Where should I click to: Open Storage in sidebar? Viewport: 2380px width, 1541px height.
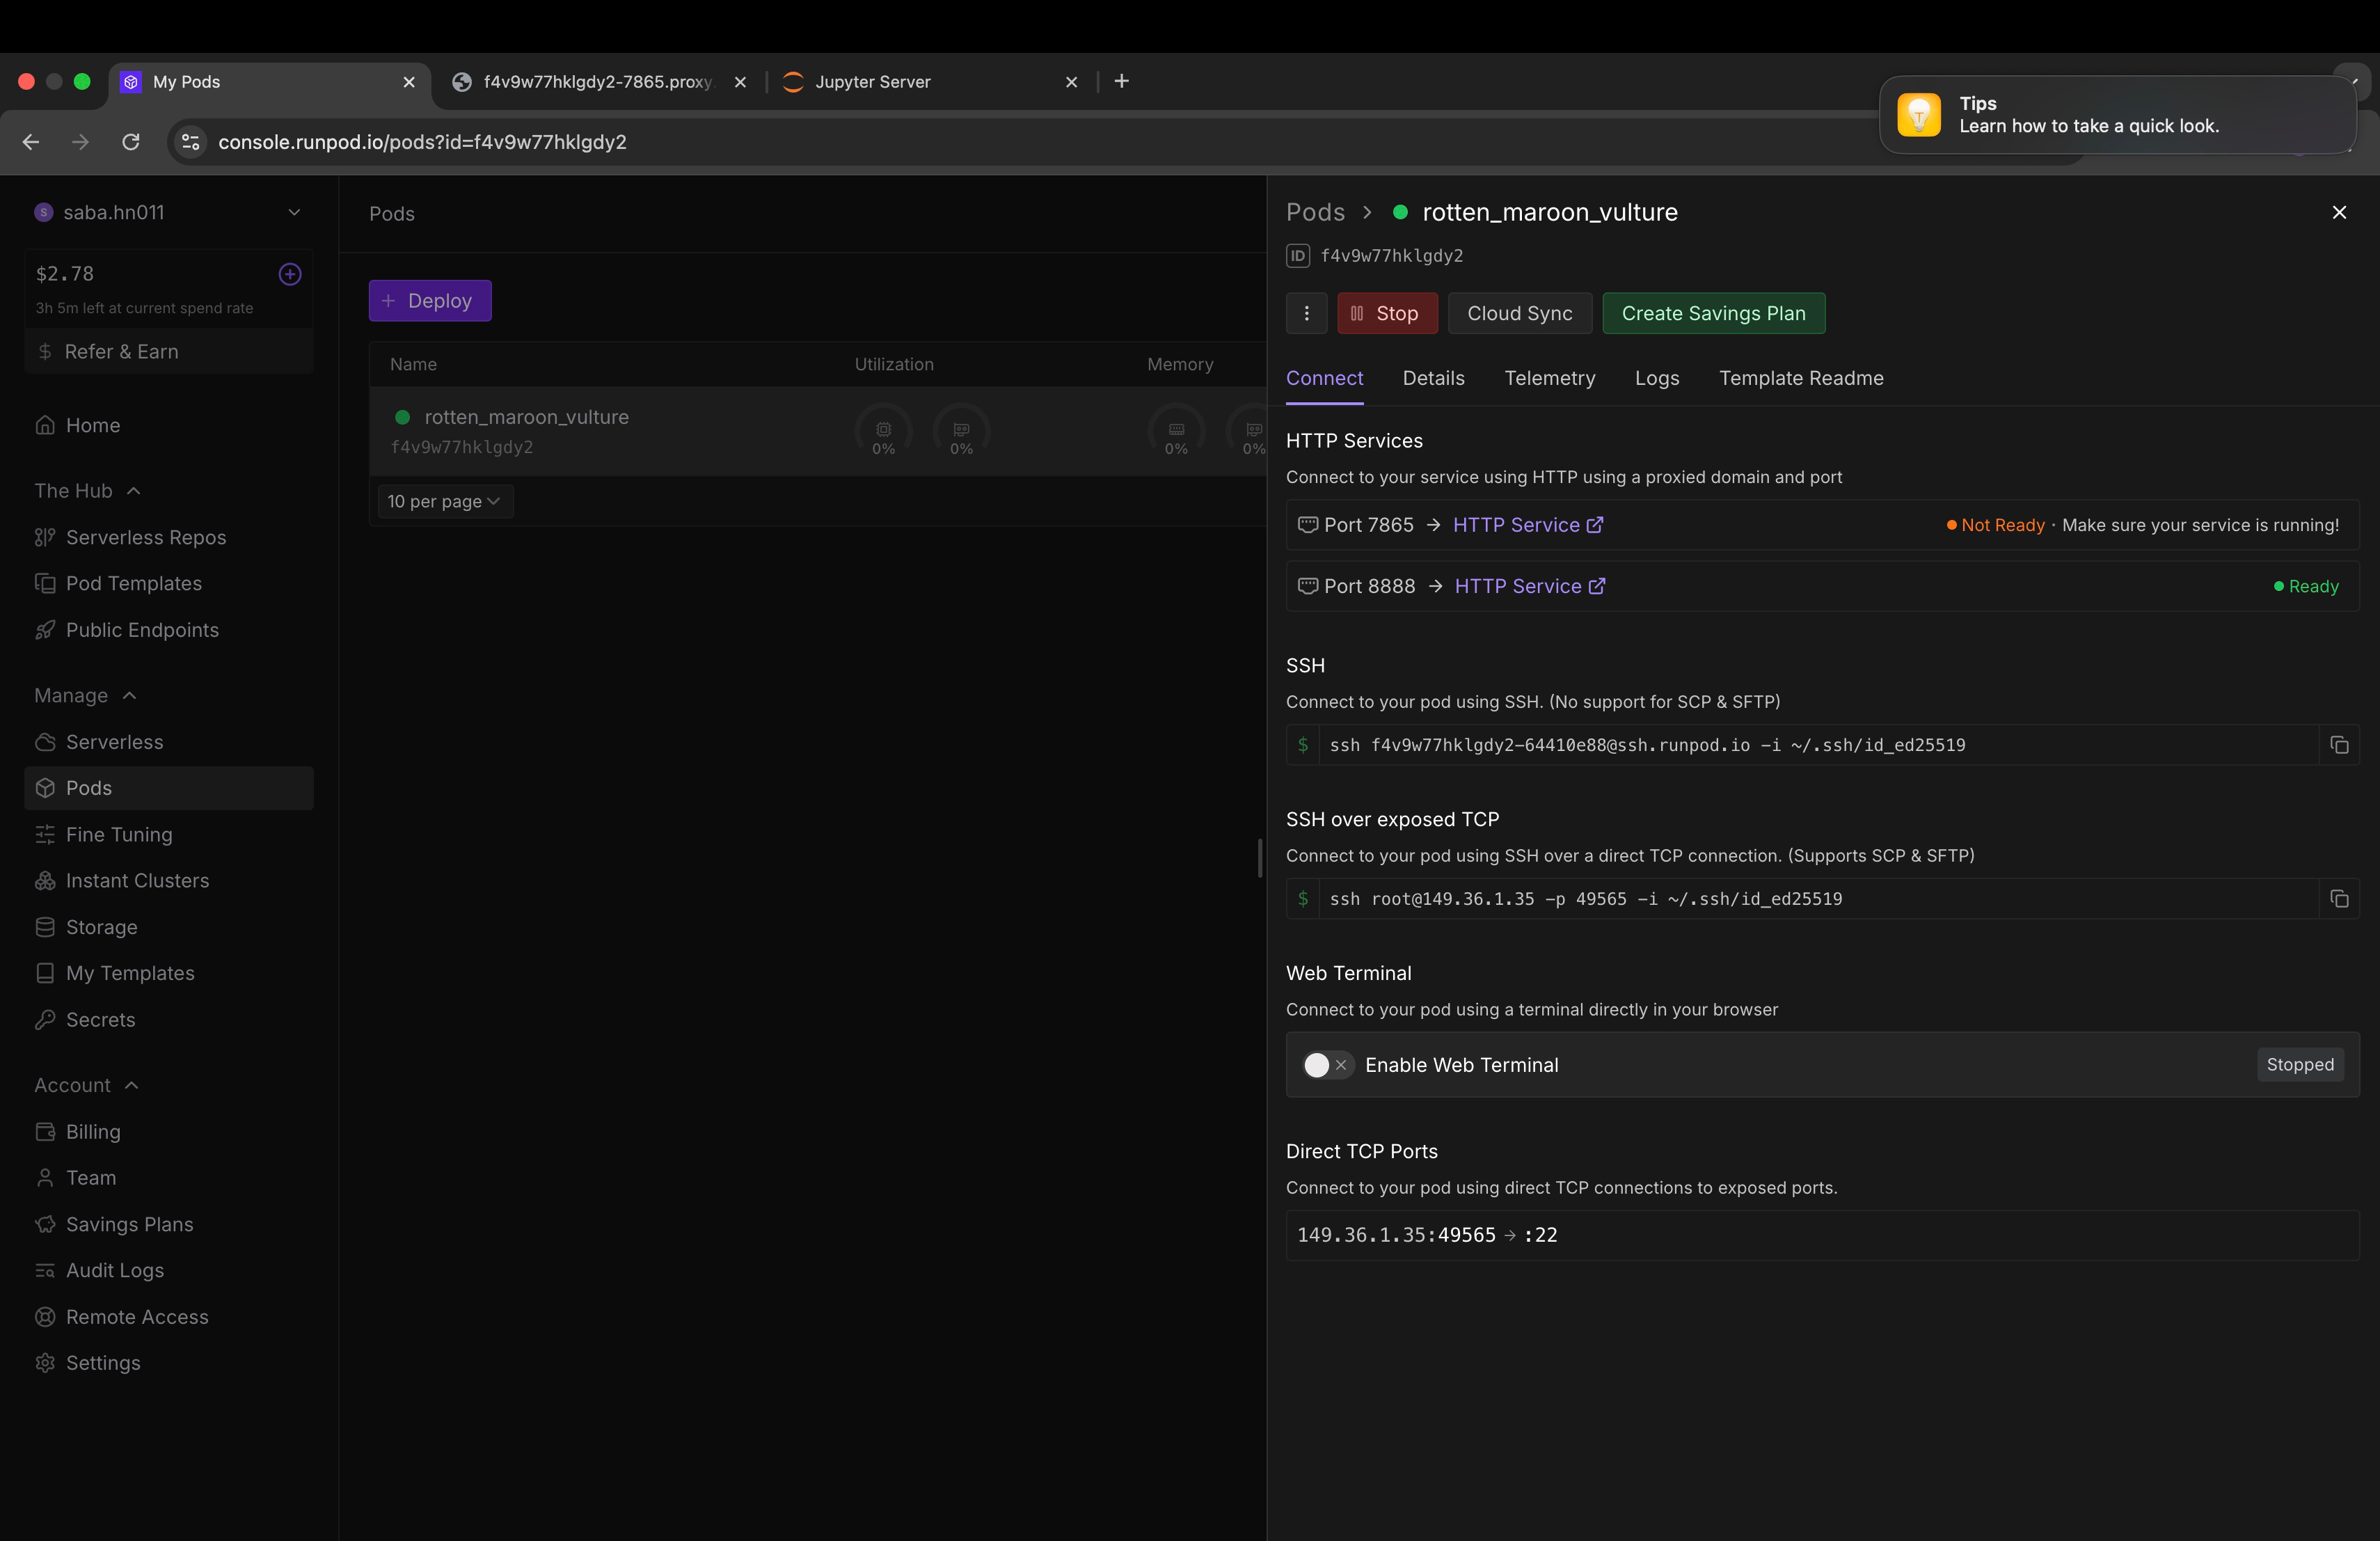[x=101, y=927]
